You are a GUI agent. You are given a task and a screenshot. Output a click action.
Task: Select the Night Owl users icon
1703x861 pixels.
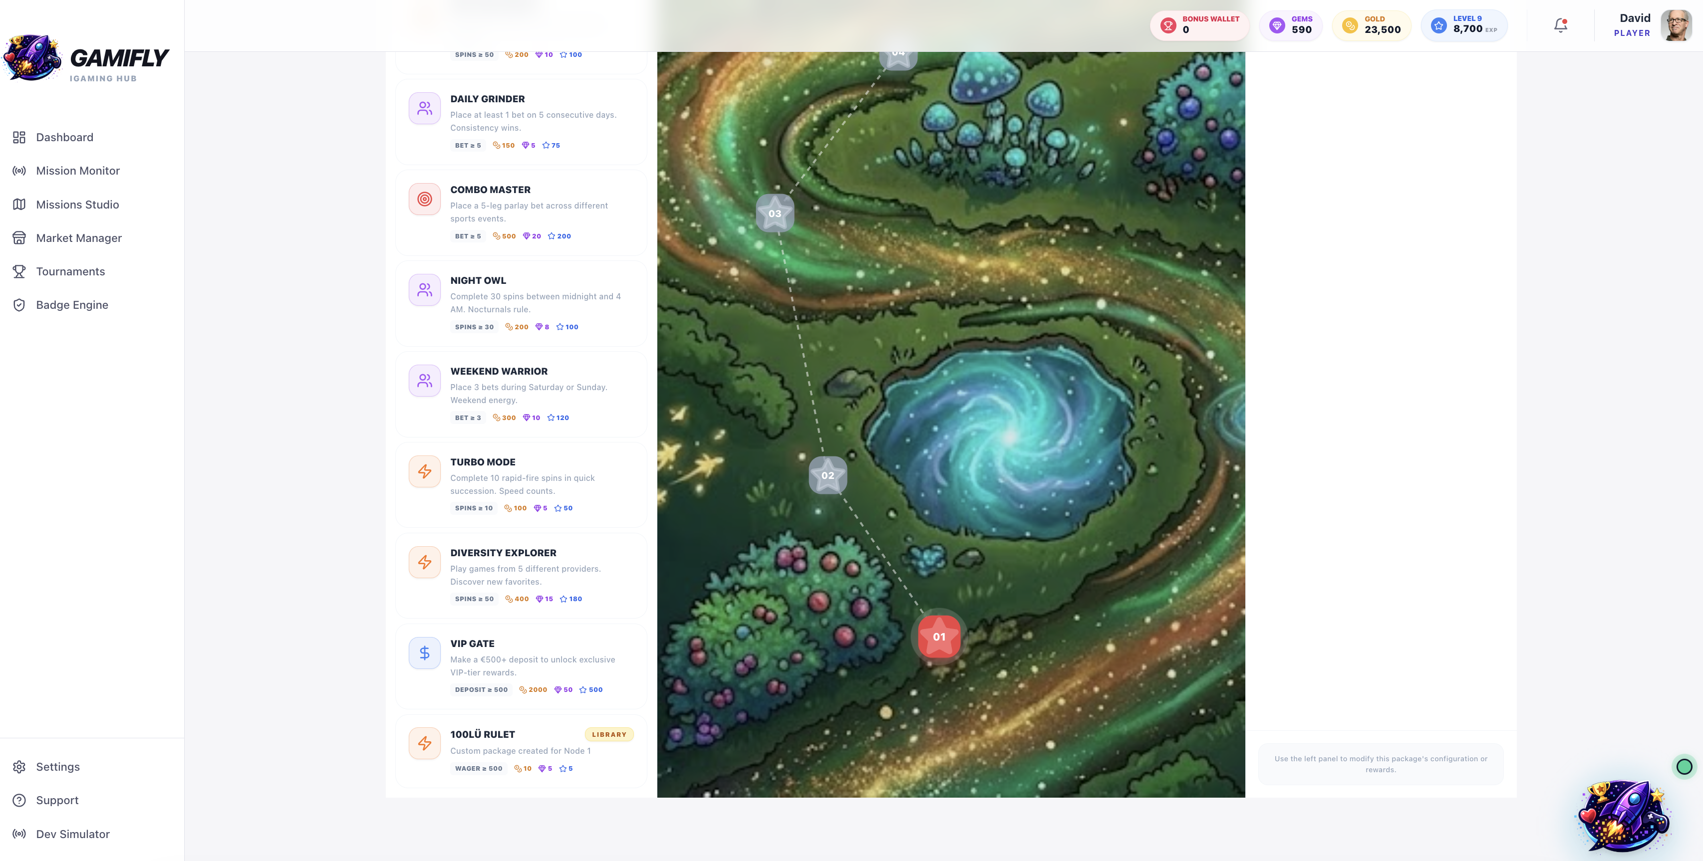point(424,289)
